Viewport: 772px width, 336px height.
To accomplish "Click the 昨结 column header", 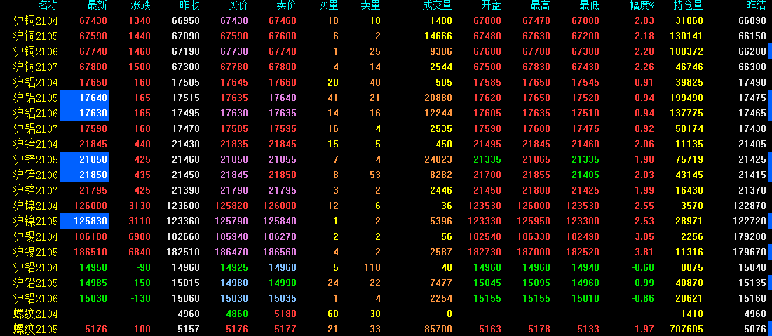I will tap(756, 6).
